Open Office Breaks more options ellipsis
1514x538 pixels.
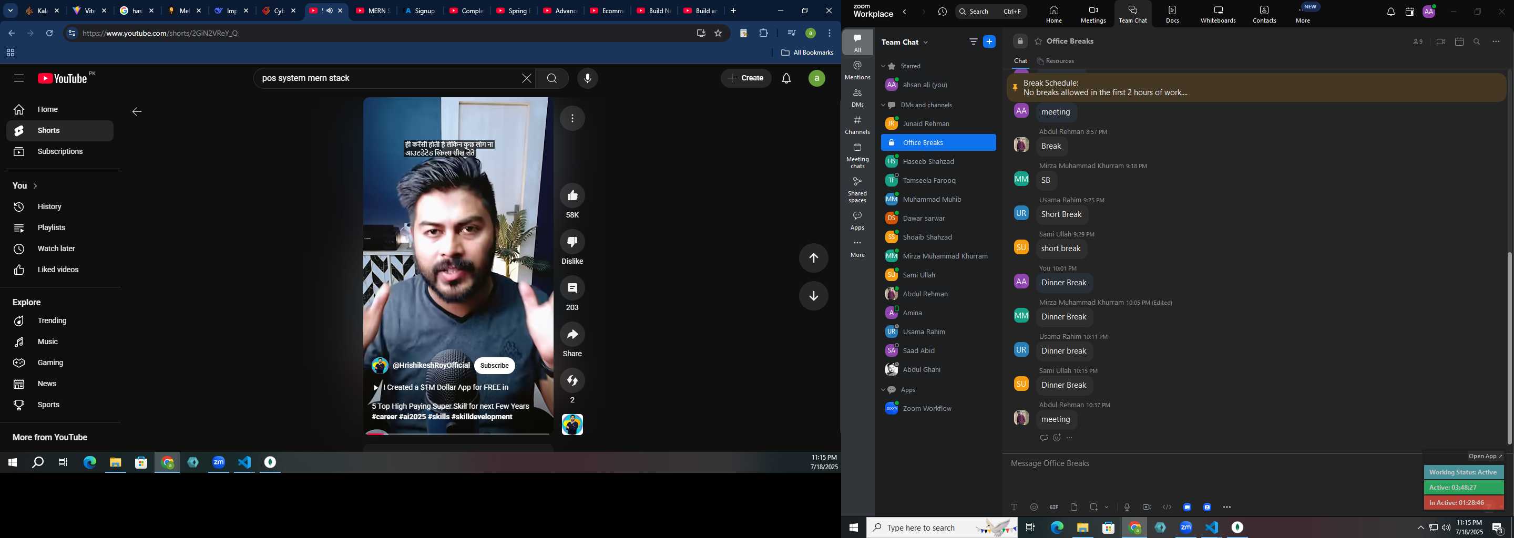[1496, 42]
